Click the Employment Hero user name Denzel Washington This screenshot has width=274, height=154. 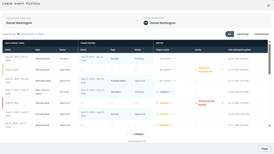19,23
